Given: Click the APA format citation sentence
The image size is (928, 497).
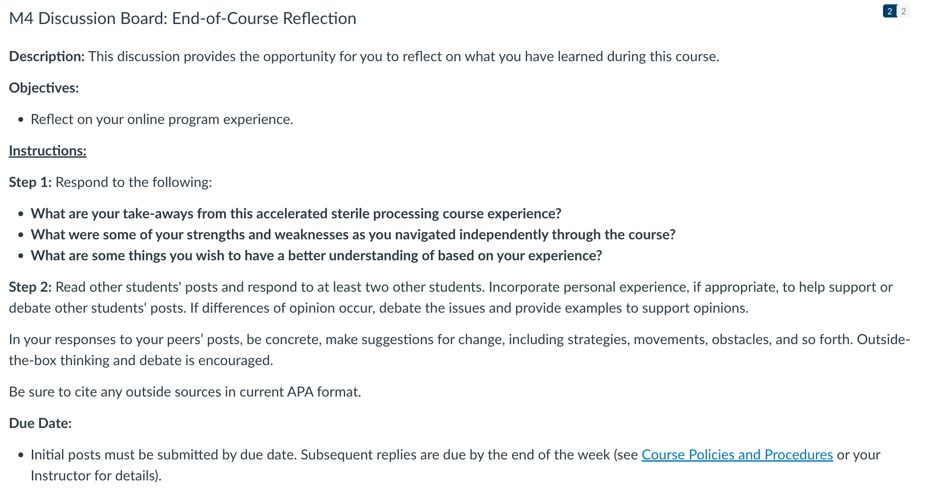Looking at the screenshot, I should coord(185,392).
